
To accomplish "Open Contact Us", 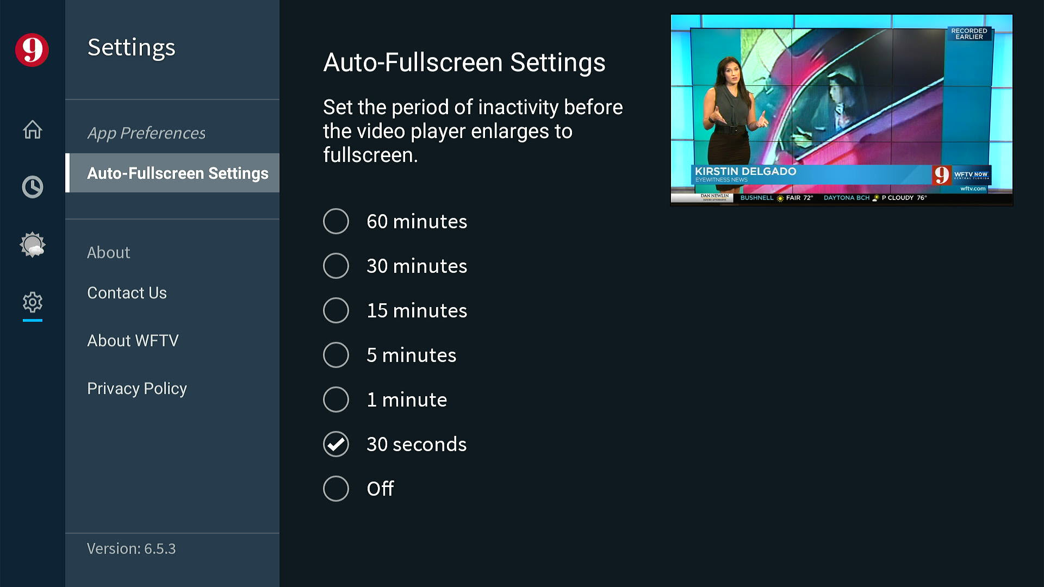I will click(127, 293).
